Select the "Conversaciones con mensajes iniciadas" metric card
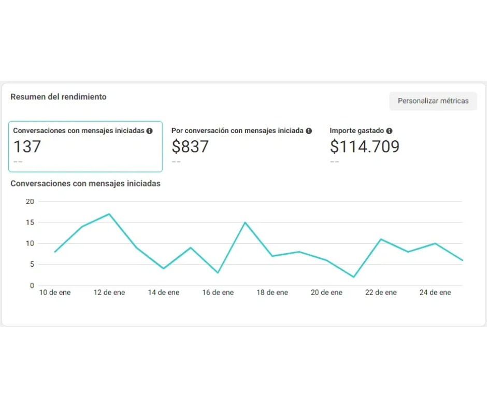 [x=85, y=147]
